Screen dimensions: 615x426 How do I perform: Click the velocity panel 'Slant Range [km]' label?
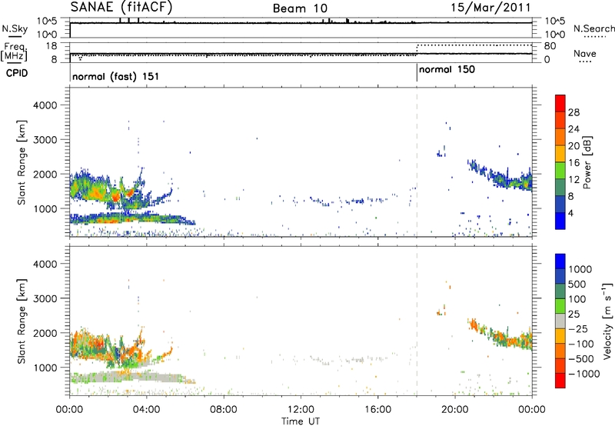click(22, 321)
